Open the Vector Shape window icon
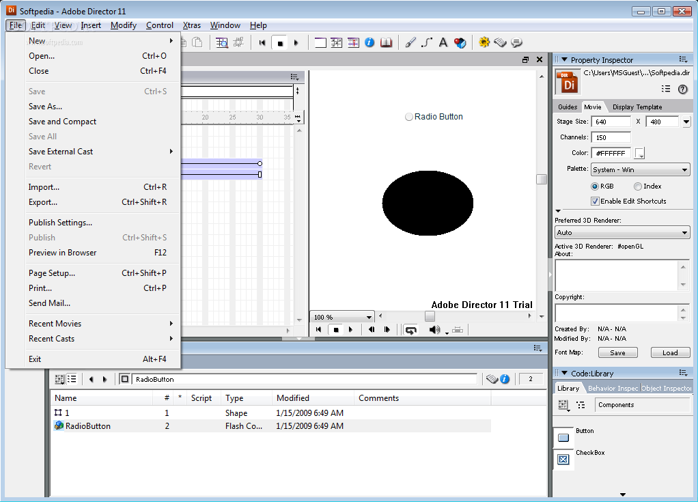Viewport: 698px width, 502px height. (x=427, y=43)
